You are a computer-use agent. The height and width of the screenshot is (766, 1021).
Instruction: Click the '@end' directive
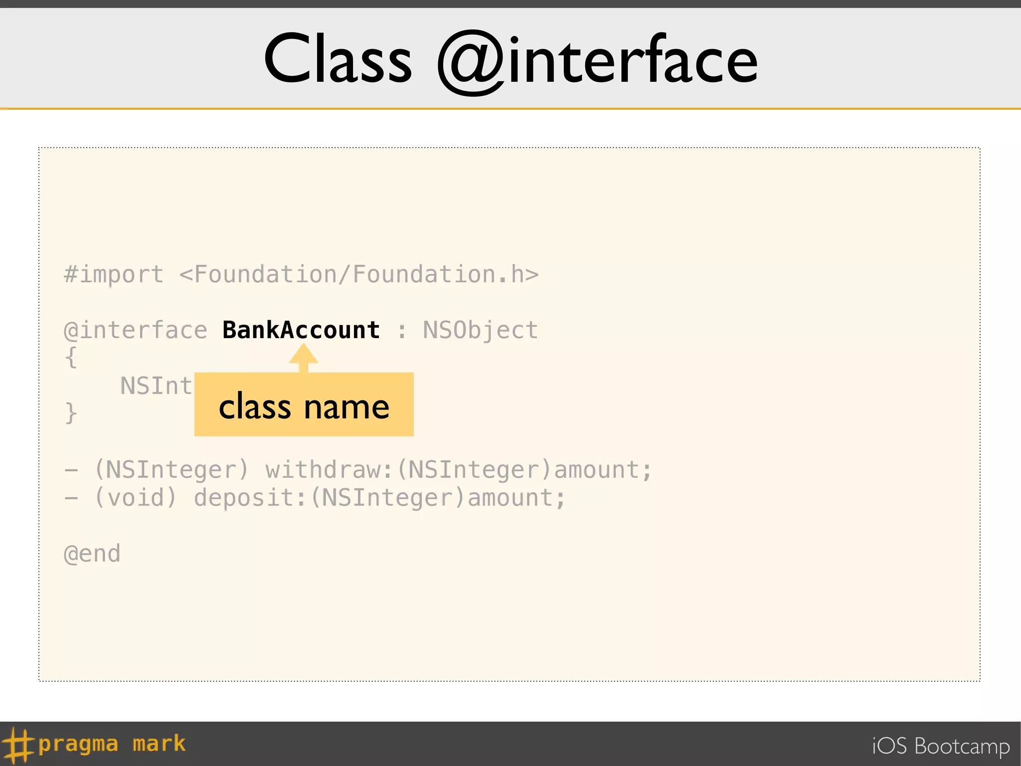point(92,554)
